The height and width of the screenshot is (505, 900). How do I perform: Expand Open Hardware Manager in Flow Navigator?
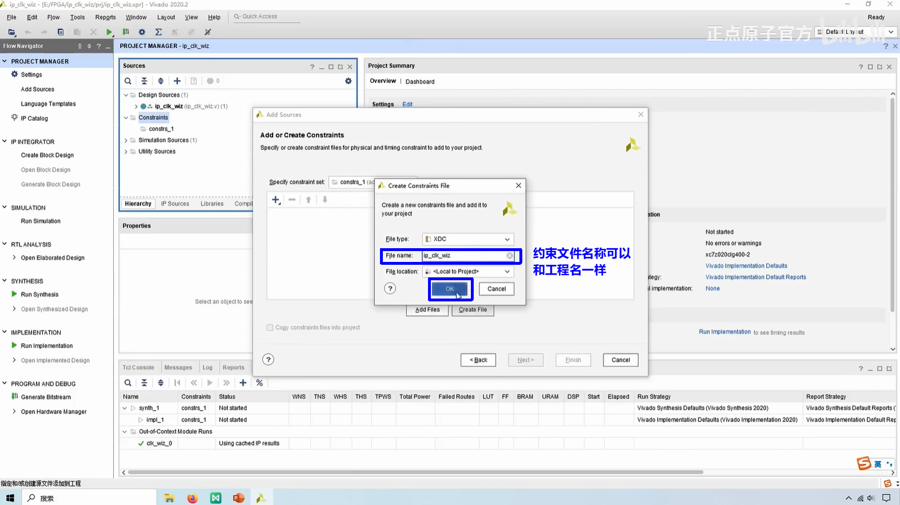pyautogui.click(x=14, y=412)
